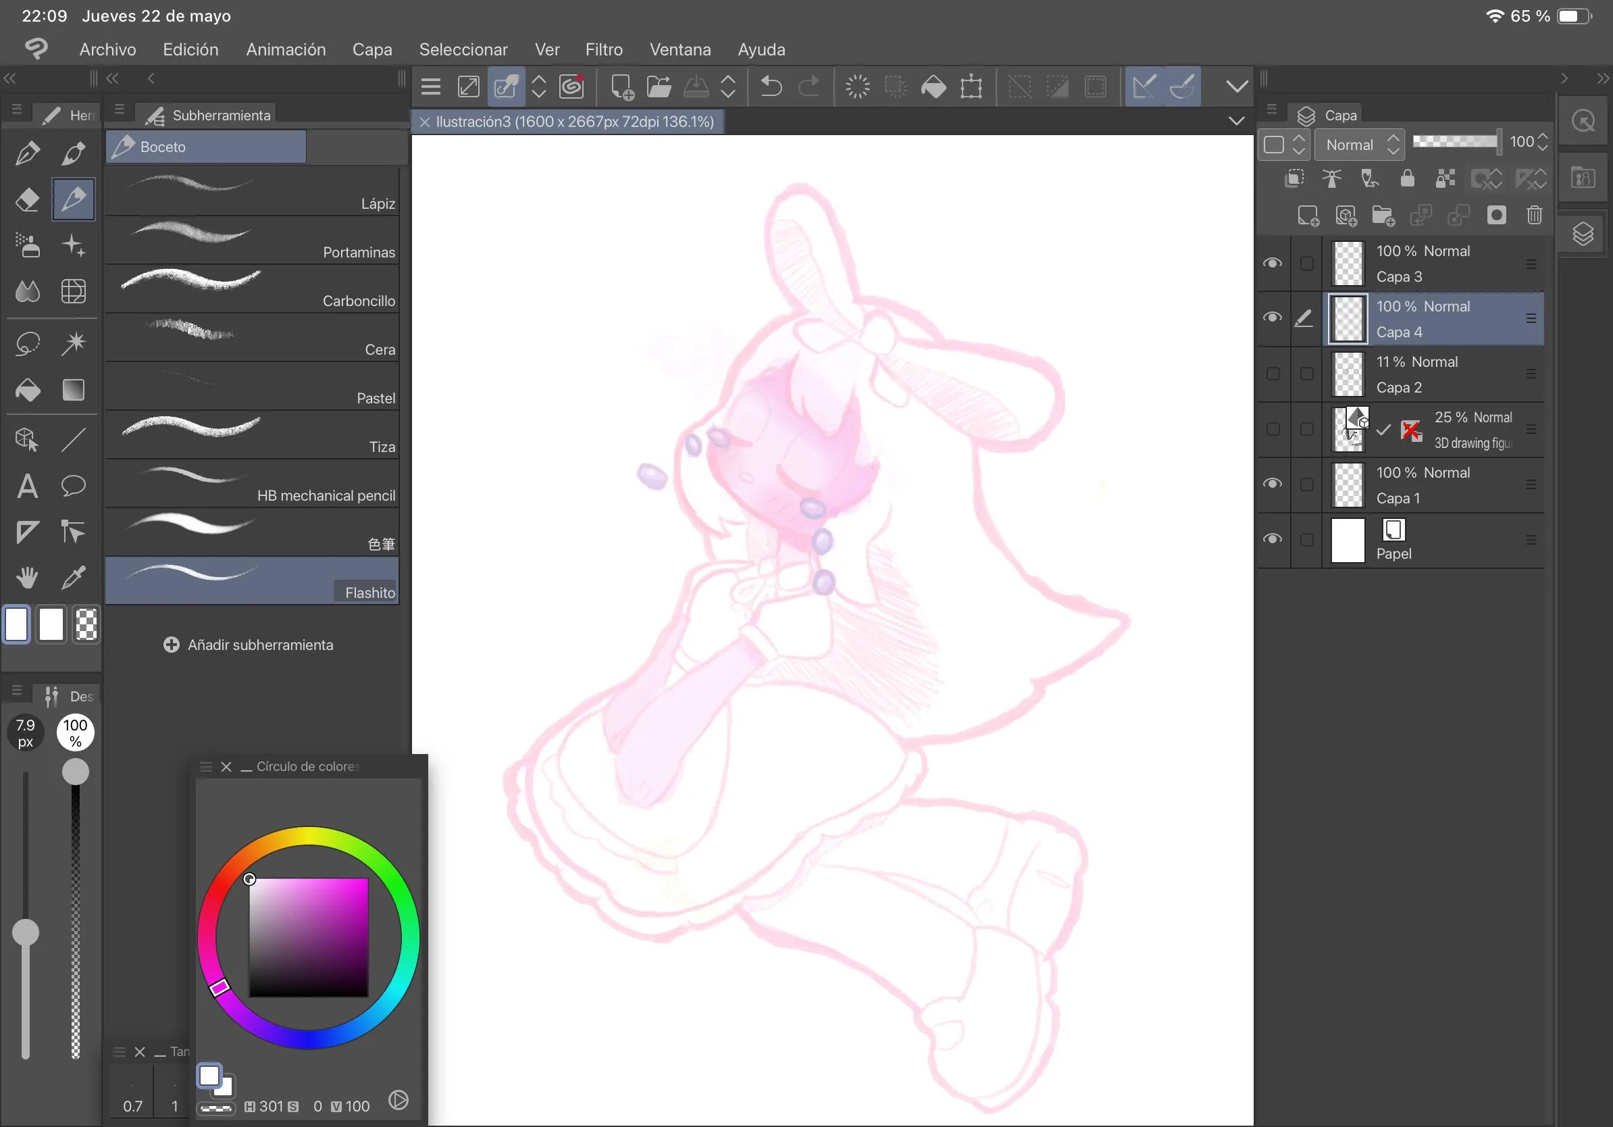Select the Hand tool
The image size is (1613, 1127).
pos(28,576)
